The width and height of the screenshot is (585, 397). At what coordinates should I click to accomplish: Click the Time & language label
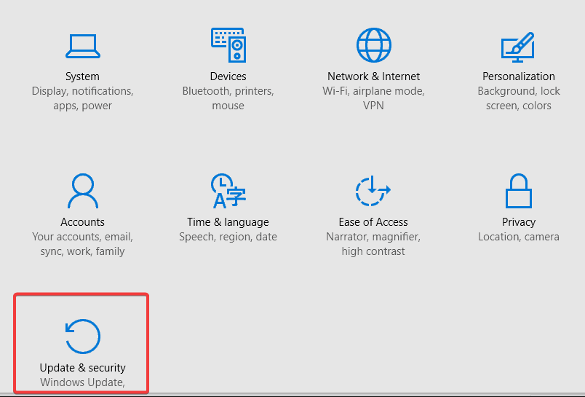click(228, 222)
